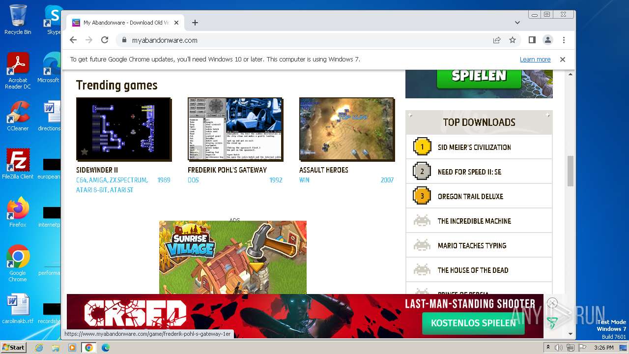This screenshot has height=354, width=629.
Task: Click the Sunrise Village advertisement
Action: 233,257
